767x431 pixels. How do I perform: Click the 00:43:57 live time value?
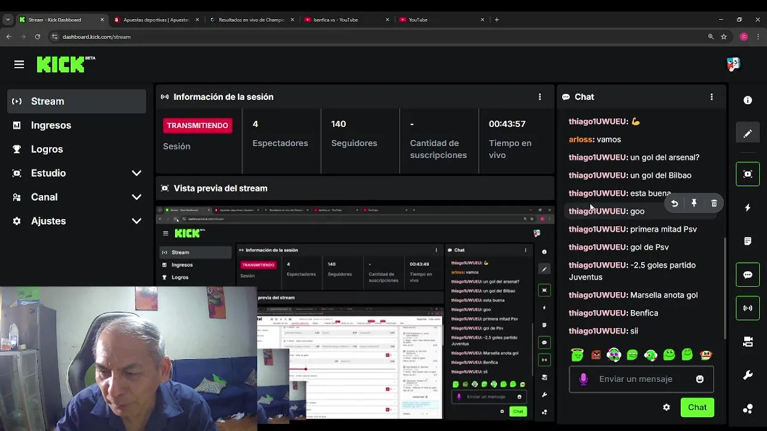click(x=507, y=124)
